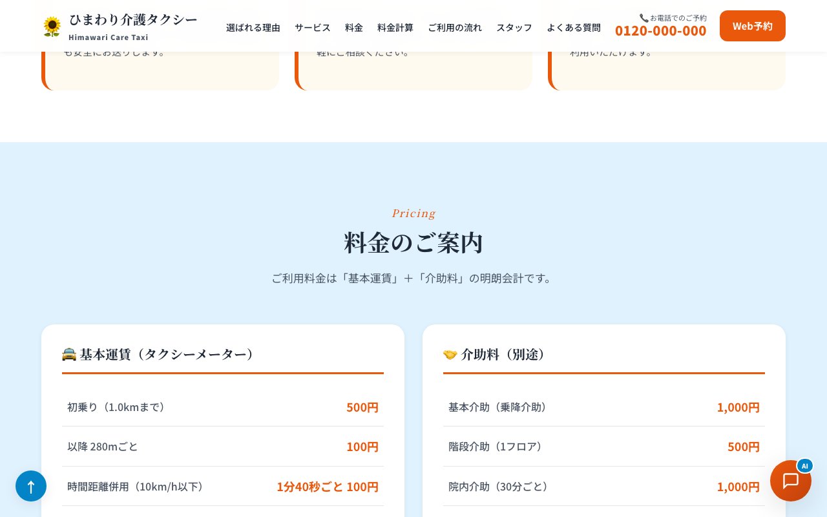827x517 pixels.
Task: Open the 料金計算 navigation link
Action: [395, 27]
